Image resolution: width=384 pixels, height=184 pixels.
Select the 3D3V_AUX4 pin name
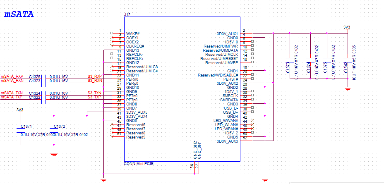[x=137, y=117]
